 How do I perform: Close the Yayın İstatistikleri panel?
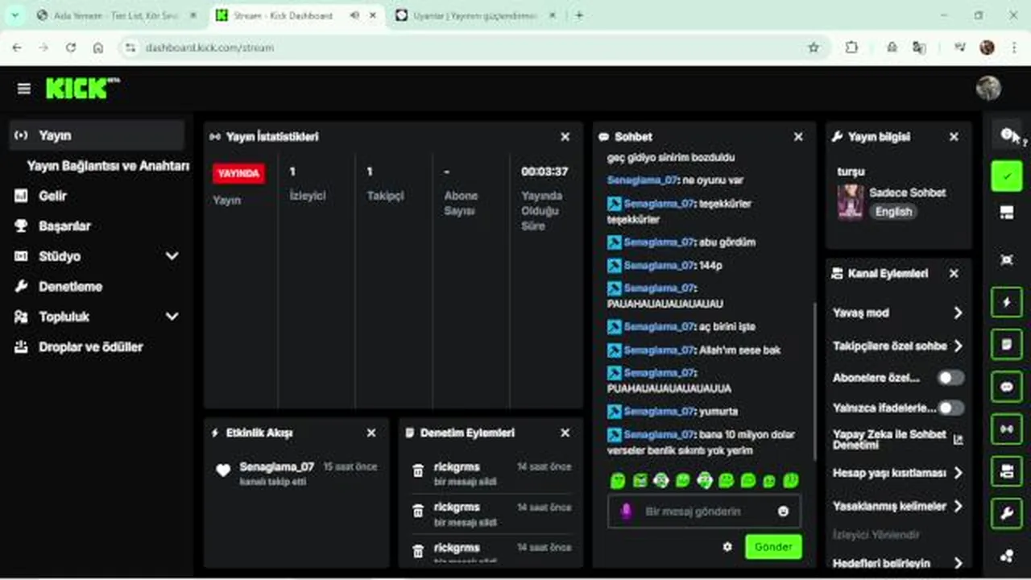pos(565,137)
